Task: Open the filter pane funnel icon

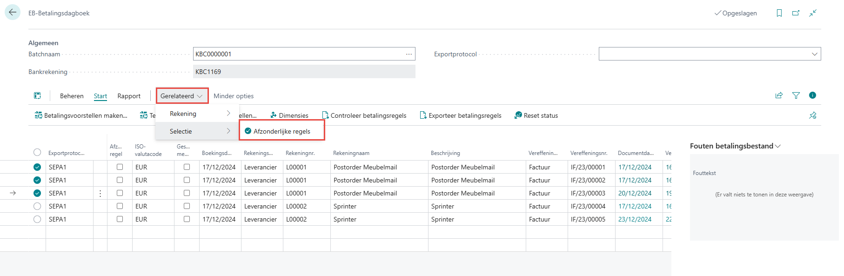Action: pyautogui.click(x=796, y=95)
